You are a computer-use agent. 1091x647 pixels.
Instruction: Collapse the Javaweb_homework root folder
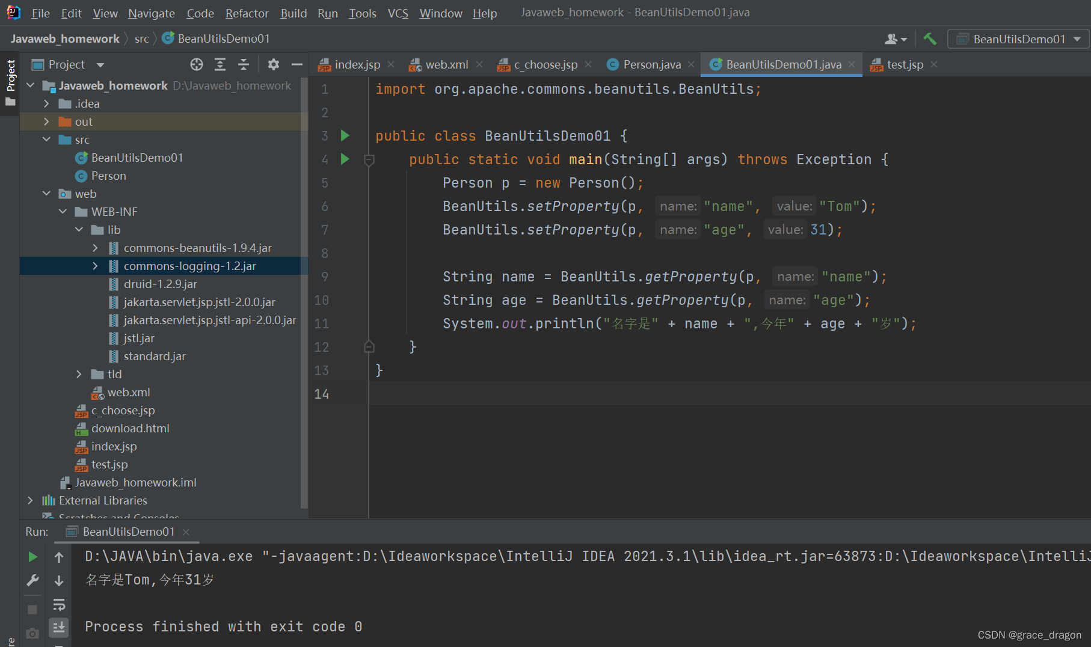(x=30, y=85)
